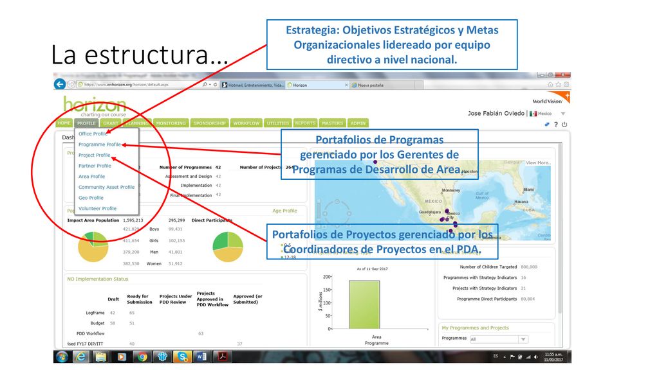Open Skype from the taskbar
Image resolution: width=659 pixels, height=370 pixels.
(183, 357)
